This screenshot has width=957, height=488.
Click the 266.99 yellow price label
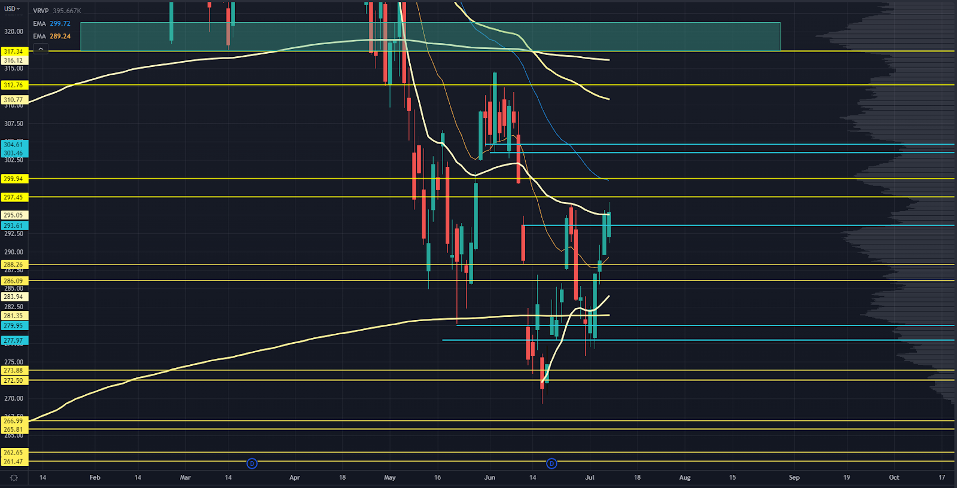(x=13, y=421)
